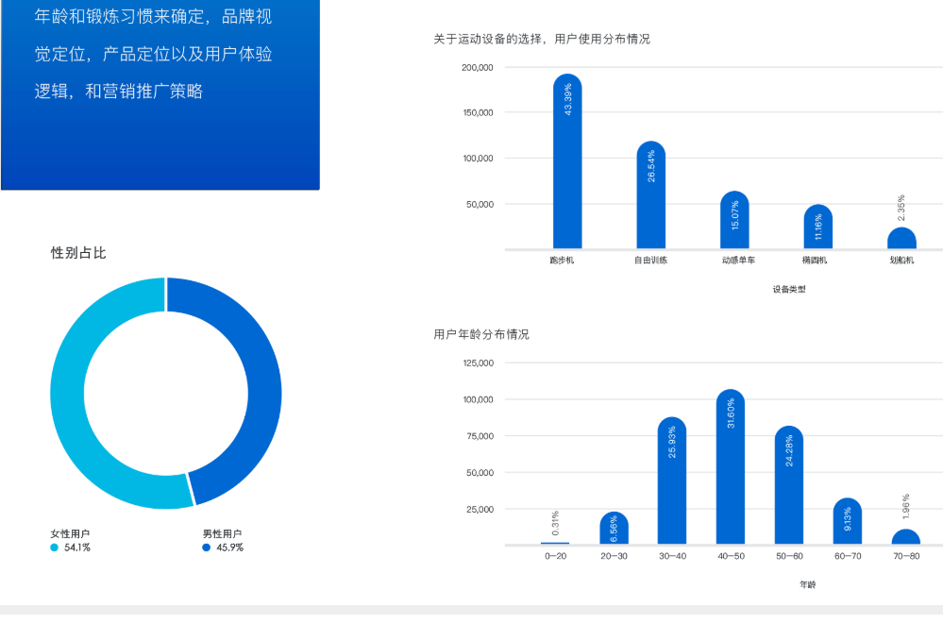This screenshot has width=943, height=624.
Task: Click the light blue legend dot 54.1%
Action: coord(54,548)
